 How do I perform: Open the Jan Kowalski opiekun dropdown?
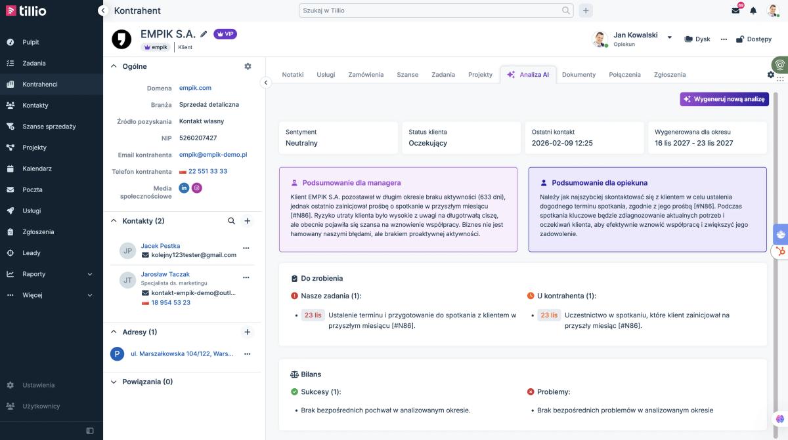coord(670,37)
